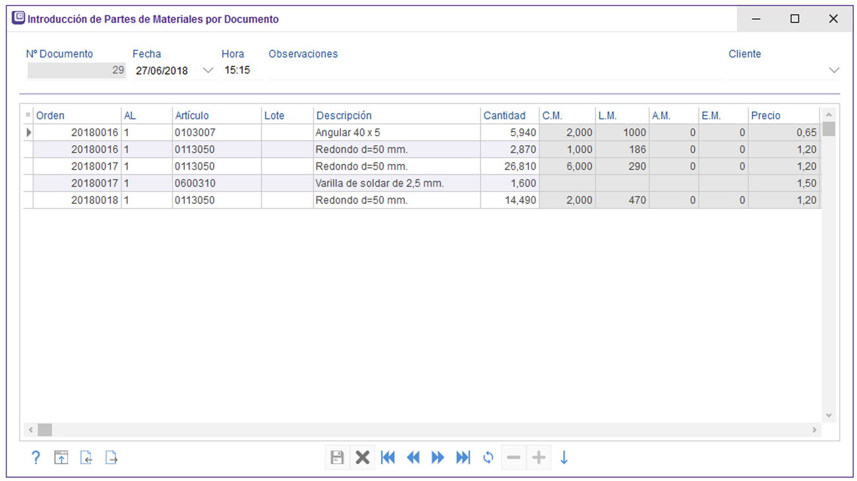
Task: Delete row using the minus icon
Action: [513, 458]
